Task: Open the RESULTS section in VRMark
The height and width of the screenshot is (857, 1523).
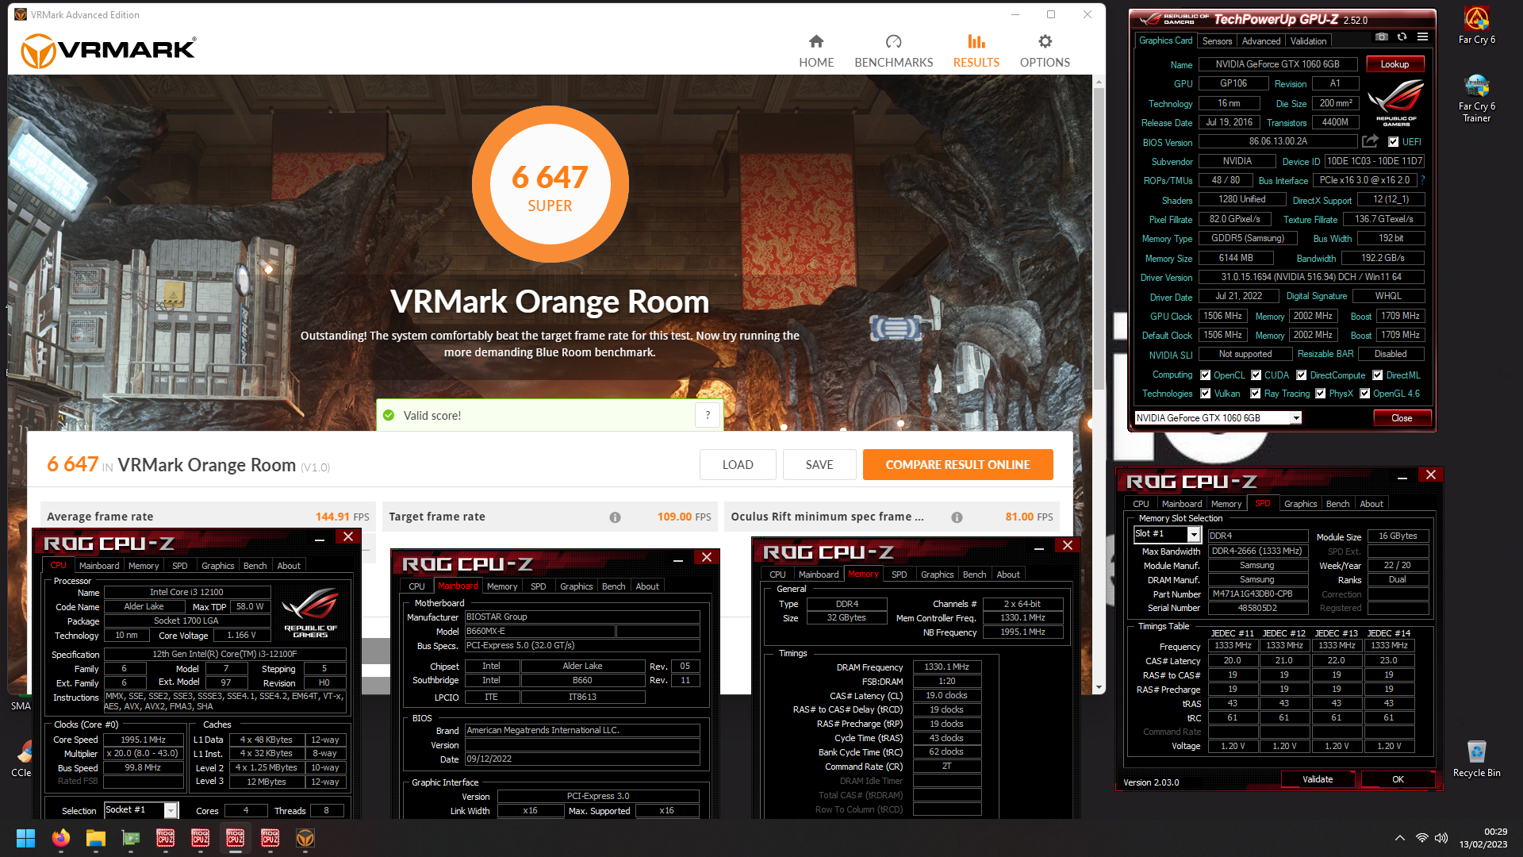Action: pos(976,52)
